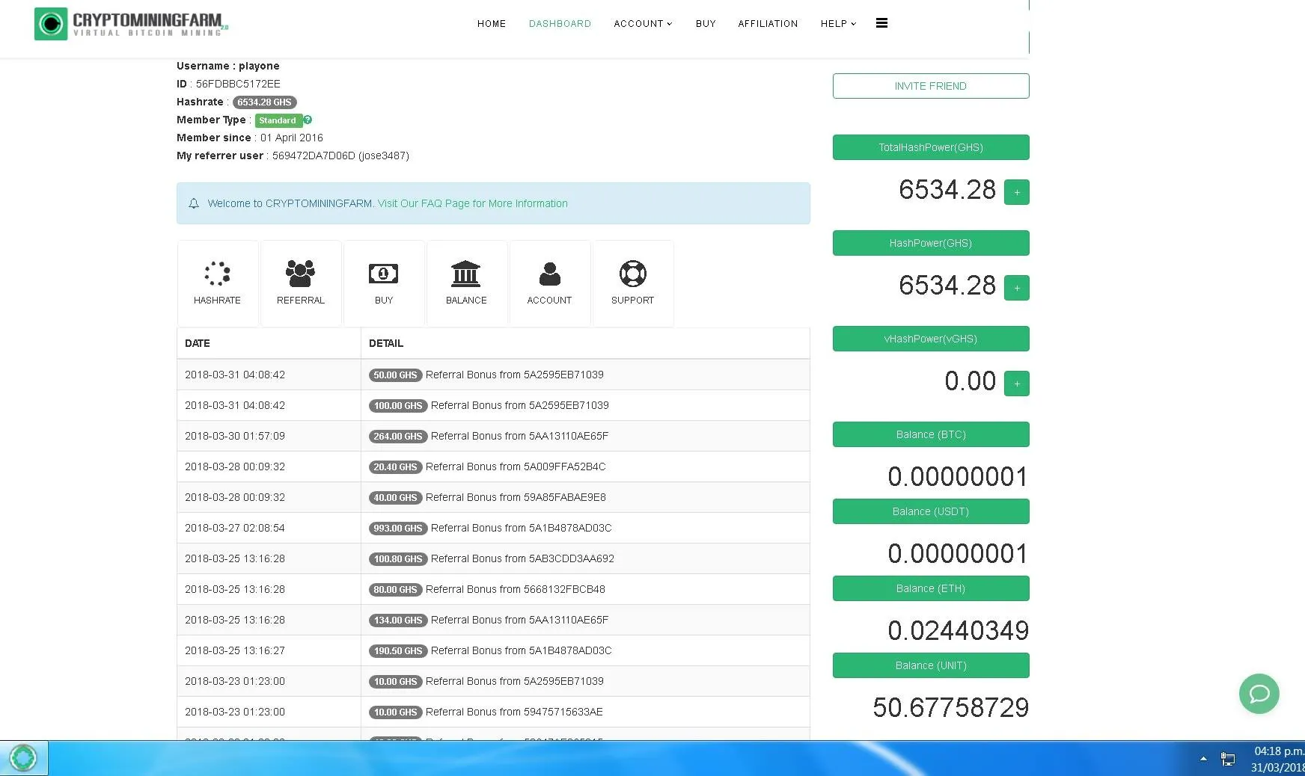Click the bell icon in welcome banner
The width and height of the screenshot is (1305, 776).
(x=194, y=203)
